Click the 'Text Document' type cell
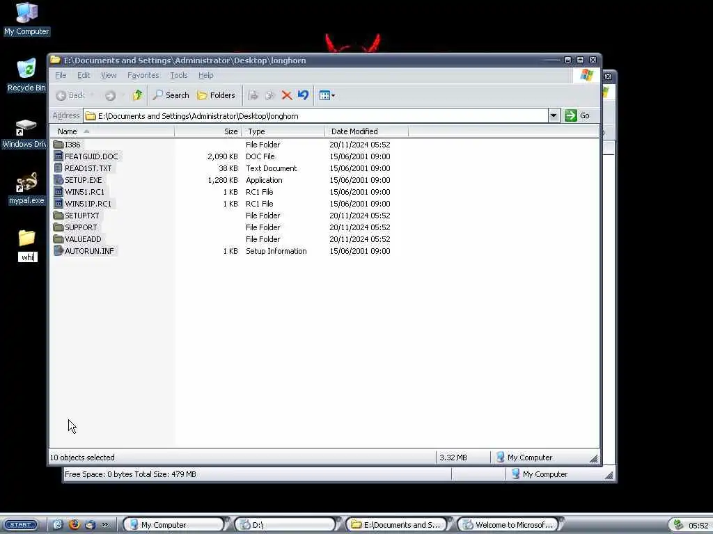713x534 pixels. 271,168
